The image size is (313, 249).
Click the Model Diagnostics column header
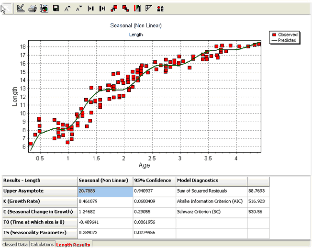(x=212, y=181)
